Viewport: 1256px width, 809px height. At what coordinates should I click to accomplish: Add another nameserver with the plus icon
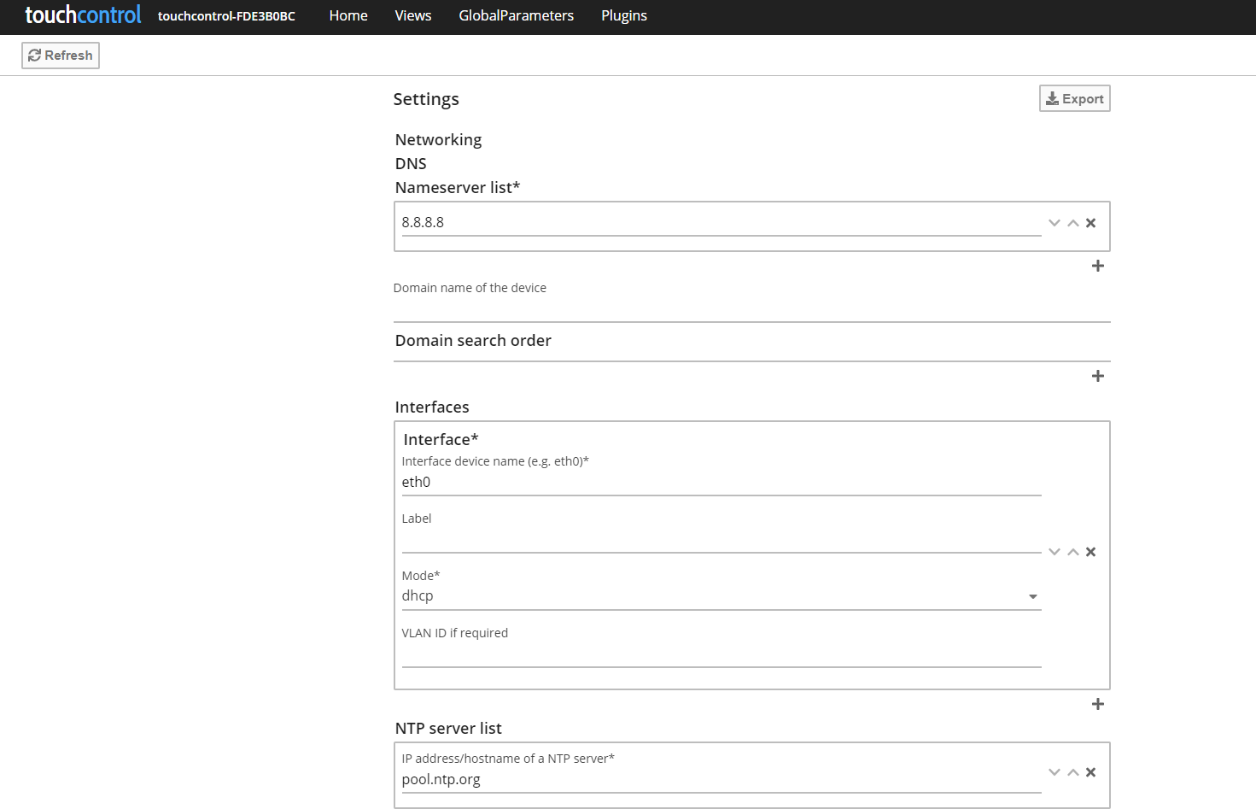[x=1098, y=266]
